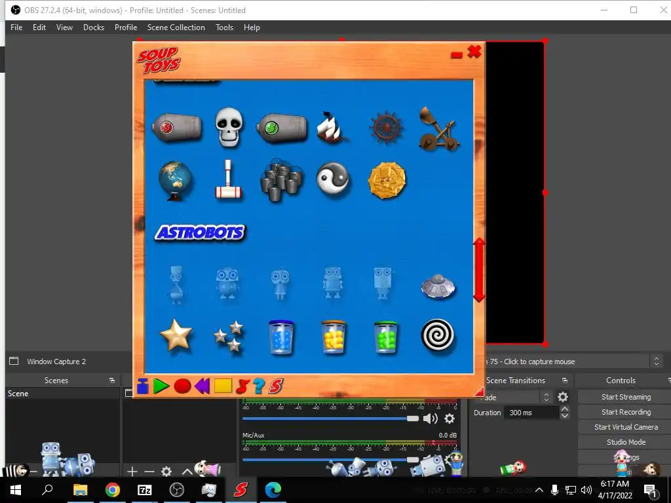Open the Help menu
Image resolution: width=671 pixels, height=503 pixels.
(252, 28)
